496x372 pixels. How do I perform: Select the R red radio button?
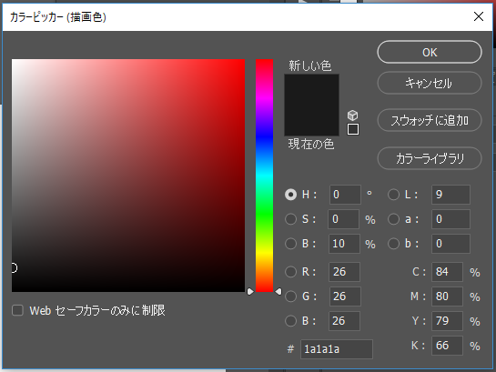[290, 271]
